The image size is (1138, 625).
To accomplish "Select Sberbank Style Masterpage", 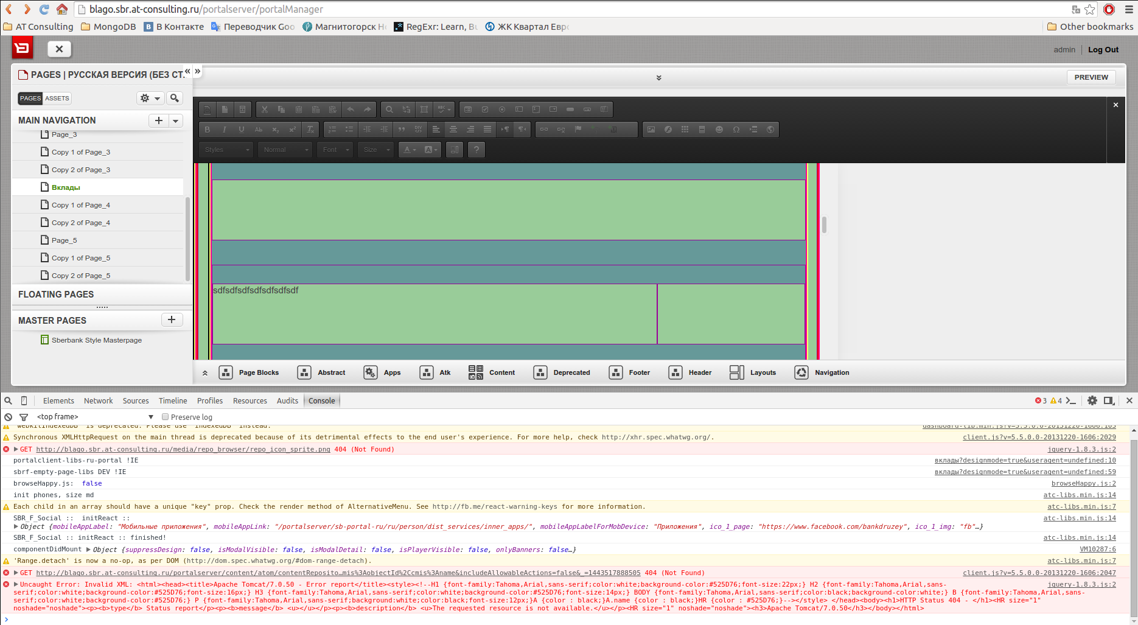I will (96, 340).
